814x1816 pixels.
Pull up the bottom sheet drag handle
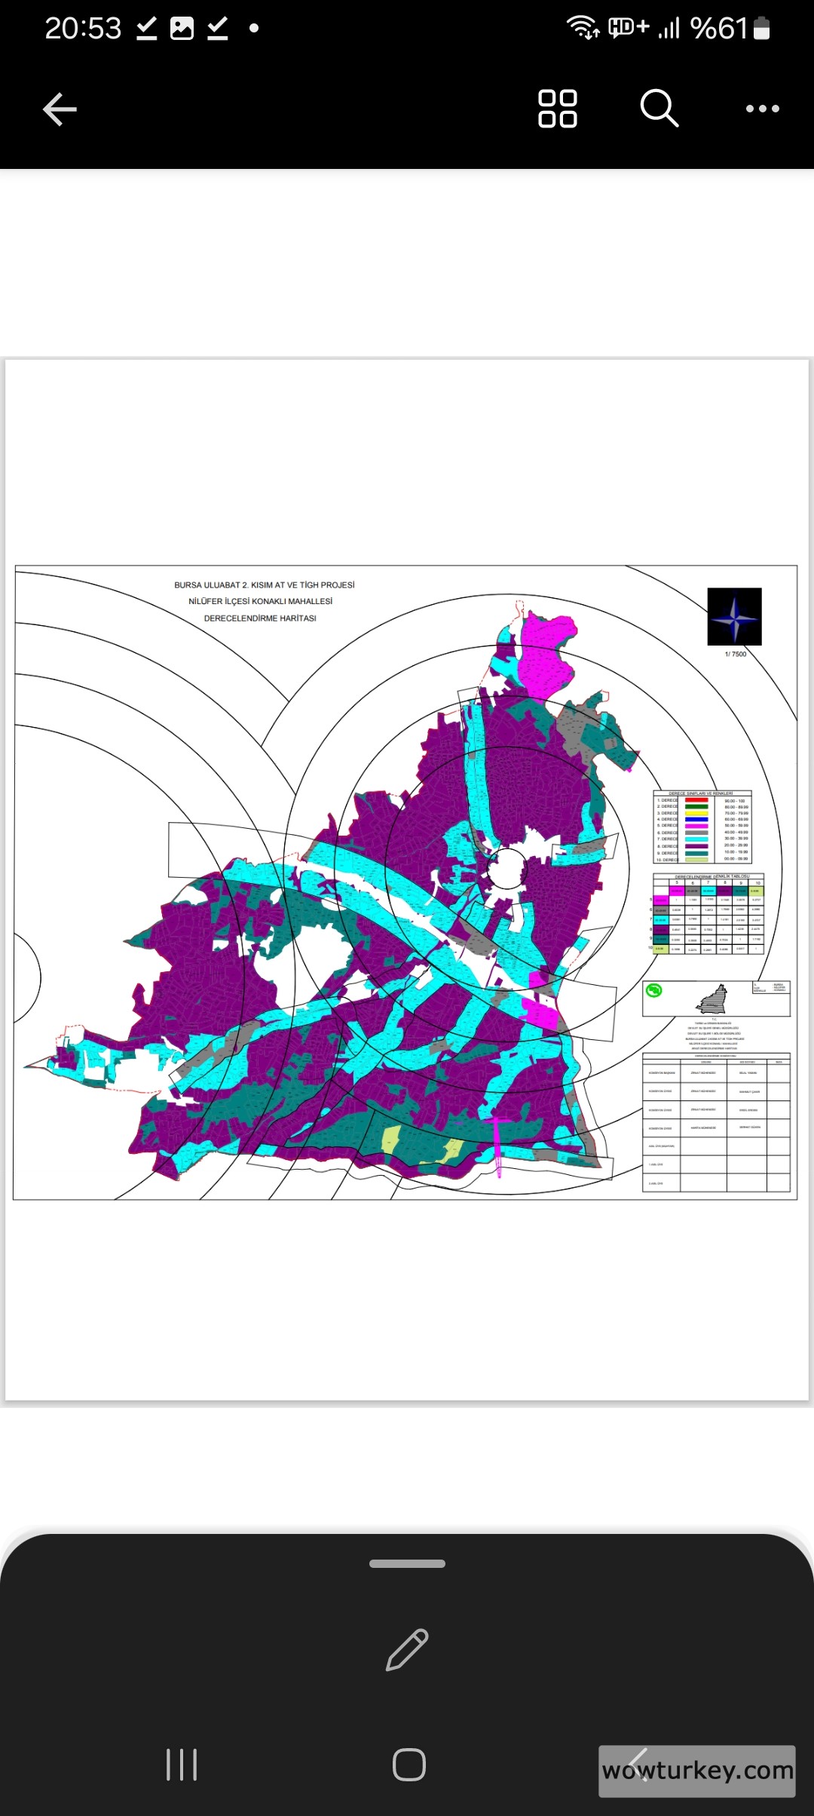(407, 1563)
